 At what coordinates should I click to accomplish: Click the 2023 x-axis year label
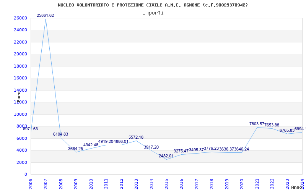288,184
